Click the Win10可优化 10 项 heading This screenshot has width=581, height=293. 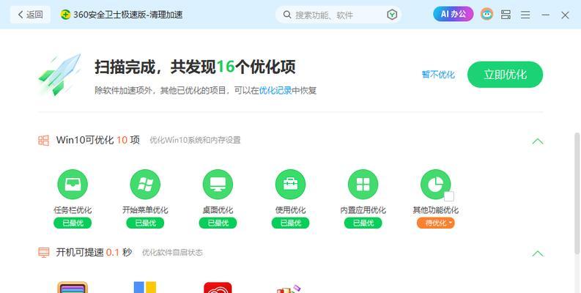[x=98, y=140]
